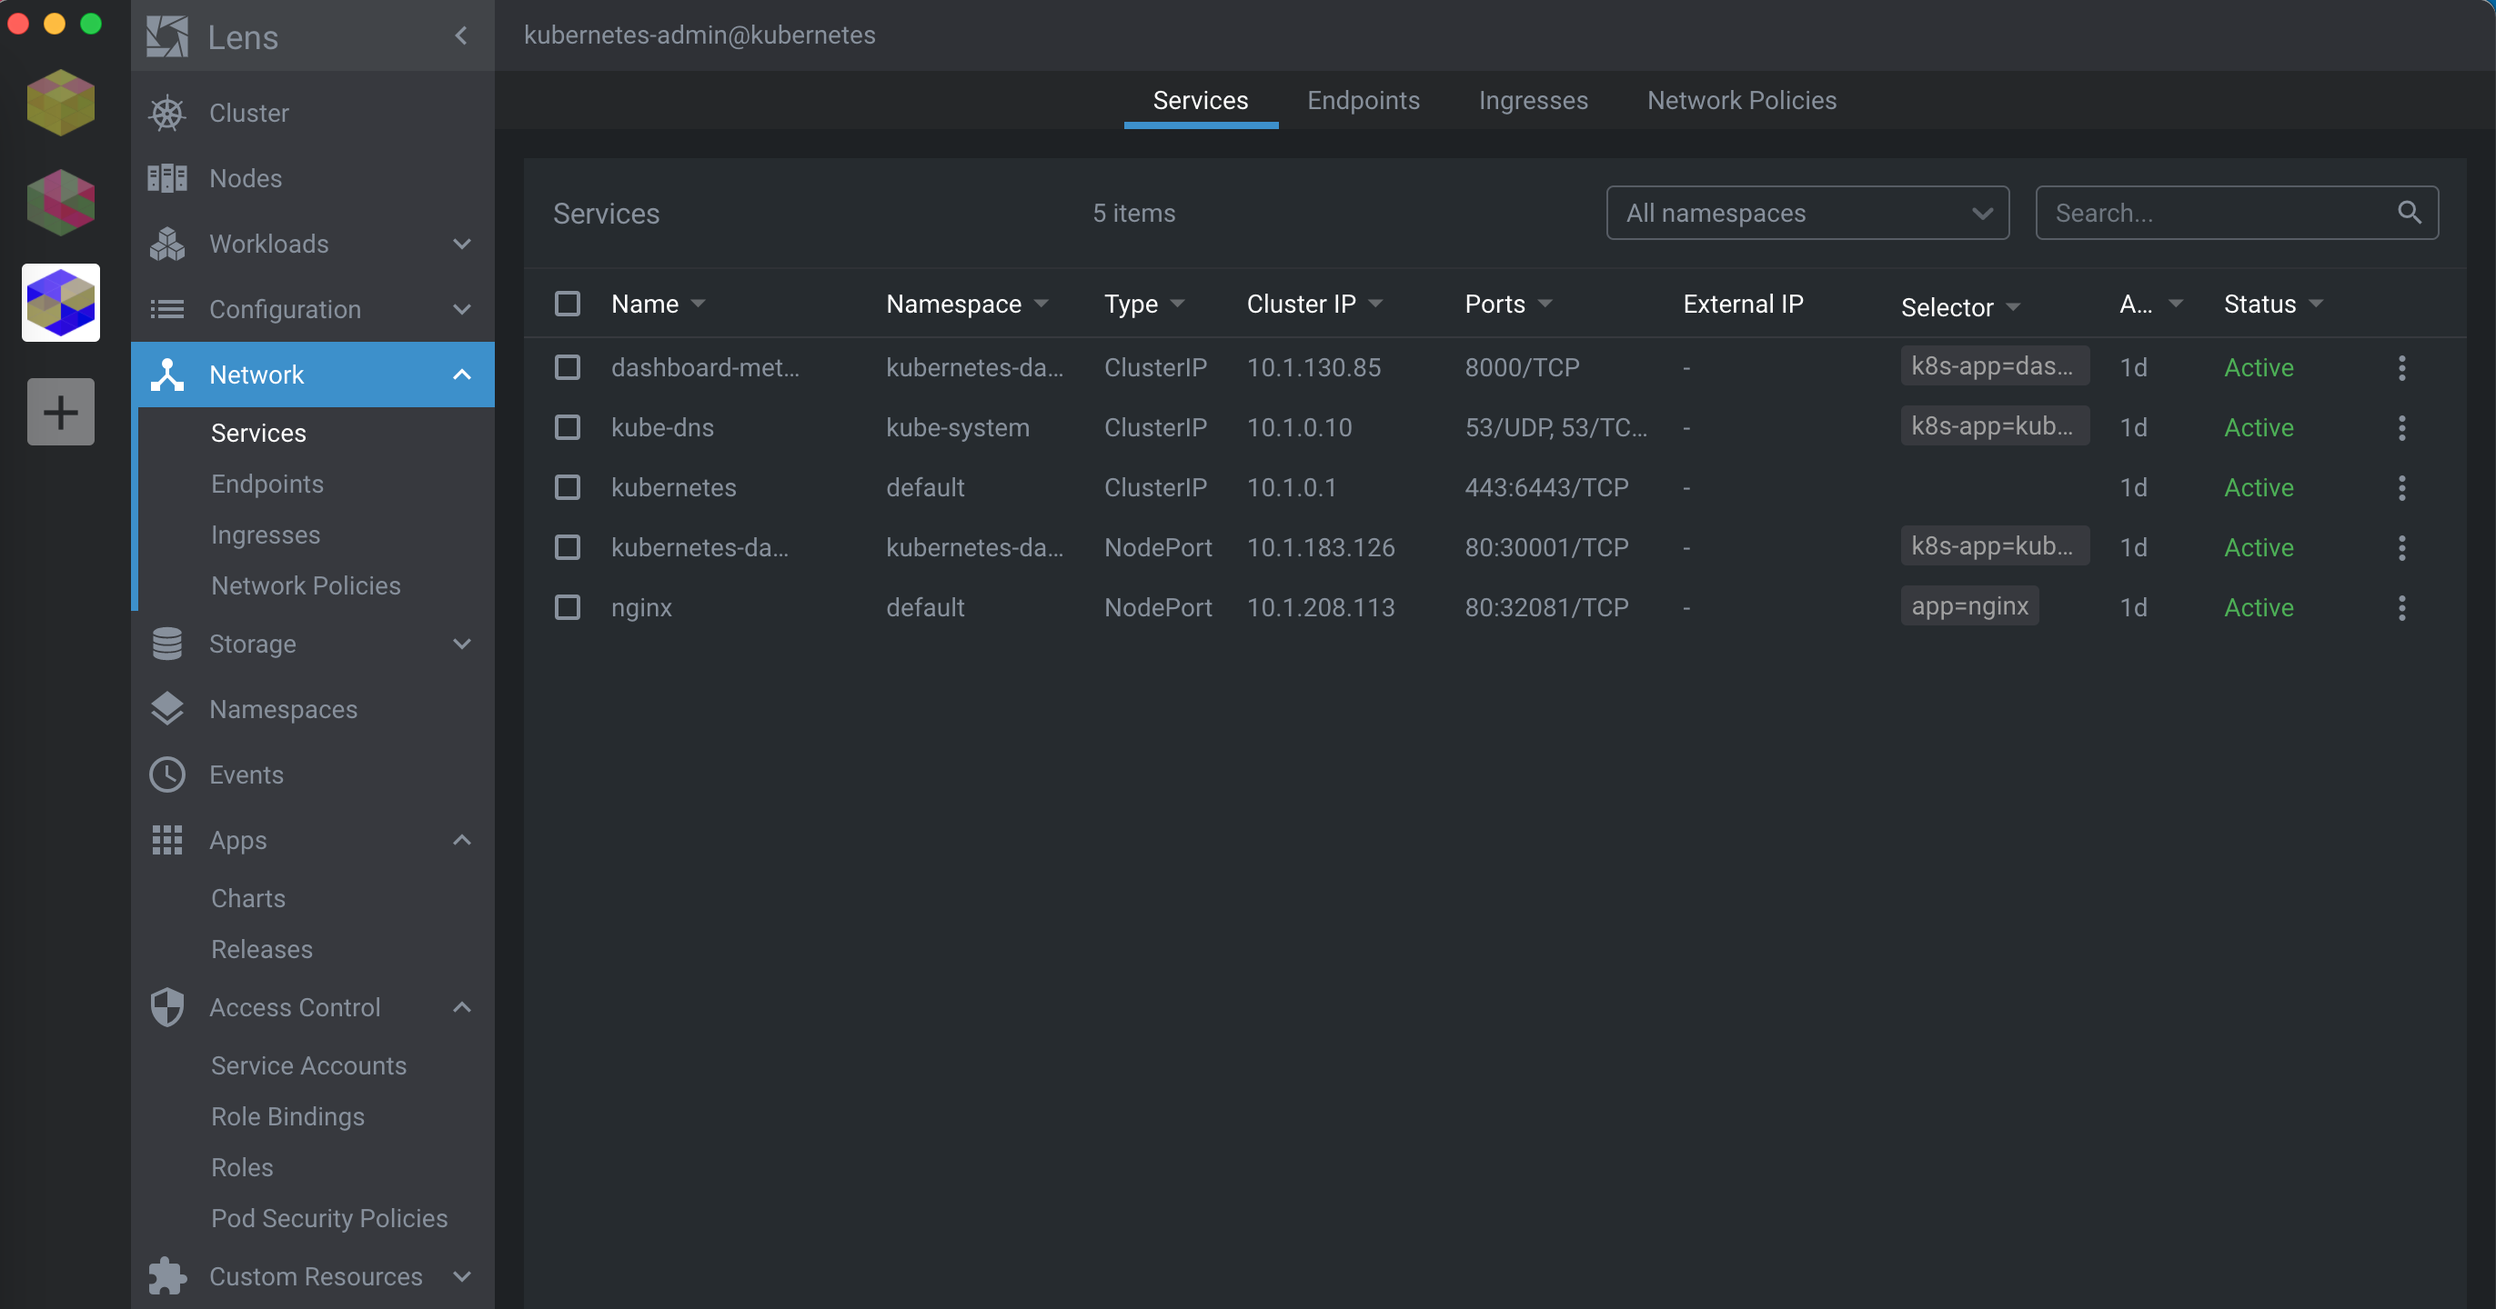The height and width of the screenshot is (1309, 2496).
Task: Switch to the Network Policies top tab
Action: click(x=1741, y=101)
